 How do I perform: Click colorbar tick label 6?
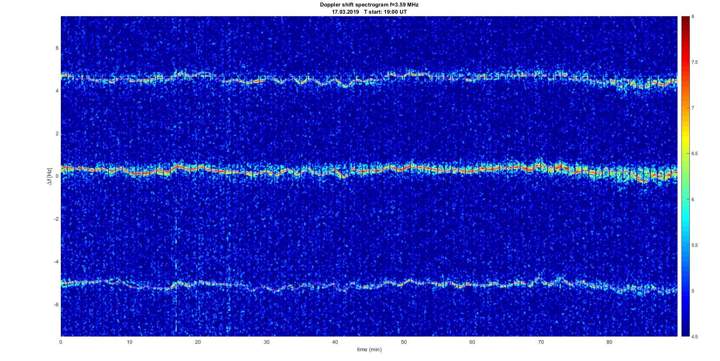click(693, 199)
